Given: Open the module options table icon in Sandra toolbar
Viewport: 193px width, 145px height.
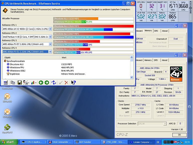Looking at the screenshot, I should tap(6, 83).
